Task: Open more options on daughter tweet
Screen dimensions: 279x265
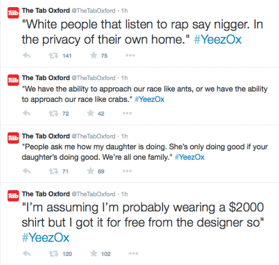Action: (127, 171)
